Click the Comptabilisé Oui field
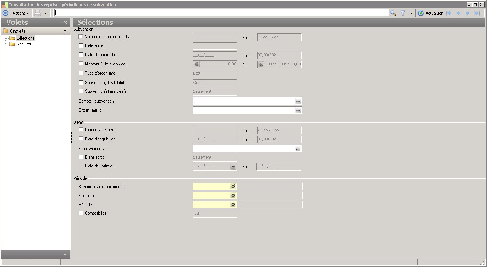The height and width of the screenshot is (267, 487). pos(215,214)
